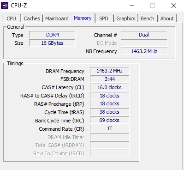Close the CPU-Z window
Image resolution: width=184 pixels, height=170 pixels.
click(x=174, y=6)
